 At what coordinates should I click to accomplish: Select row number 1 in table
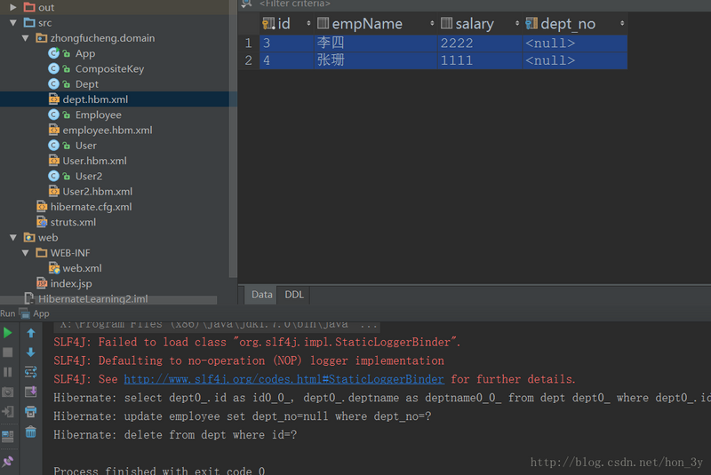coord(248,43)
